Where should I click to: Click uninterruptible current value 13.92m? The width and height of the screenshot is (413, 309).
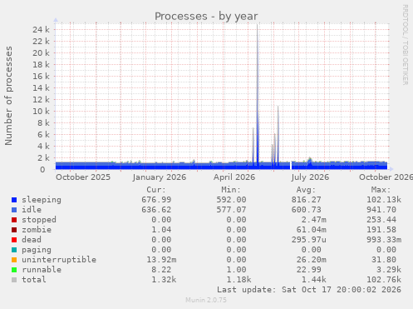[x=161, y=260]
